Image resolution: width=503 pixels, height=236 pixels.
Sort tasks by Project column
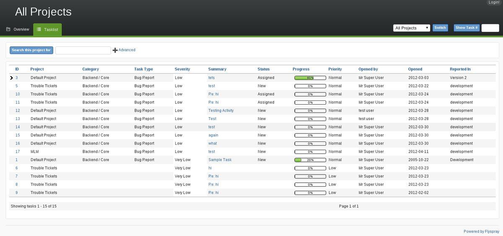coord(37,69)
